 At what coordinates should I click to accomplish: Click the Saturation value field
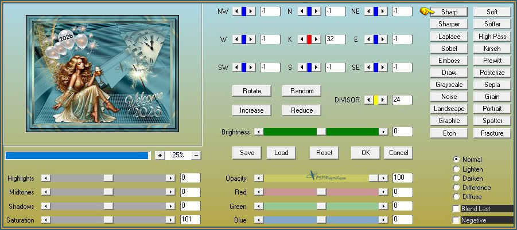191,220
